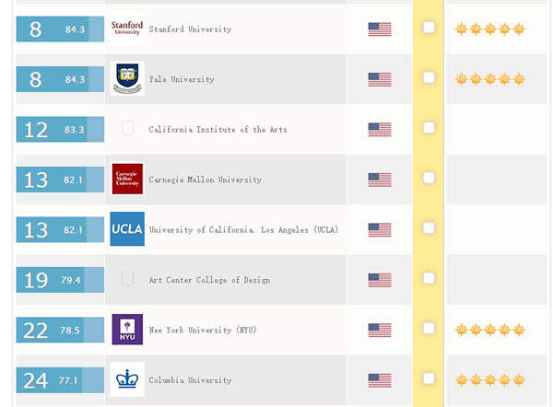Click the US flag in Stanford's row
553x407 pixels.
[x=380, y=29]
